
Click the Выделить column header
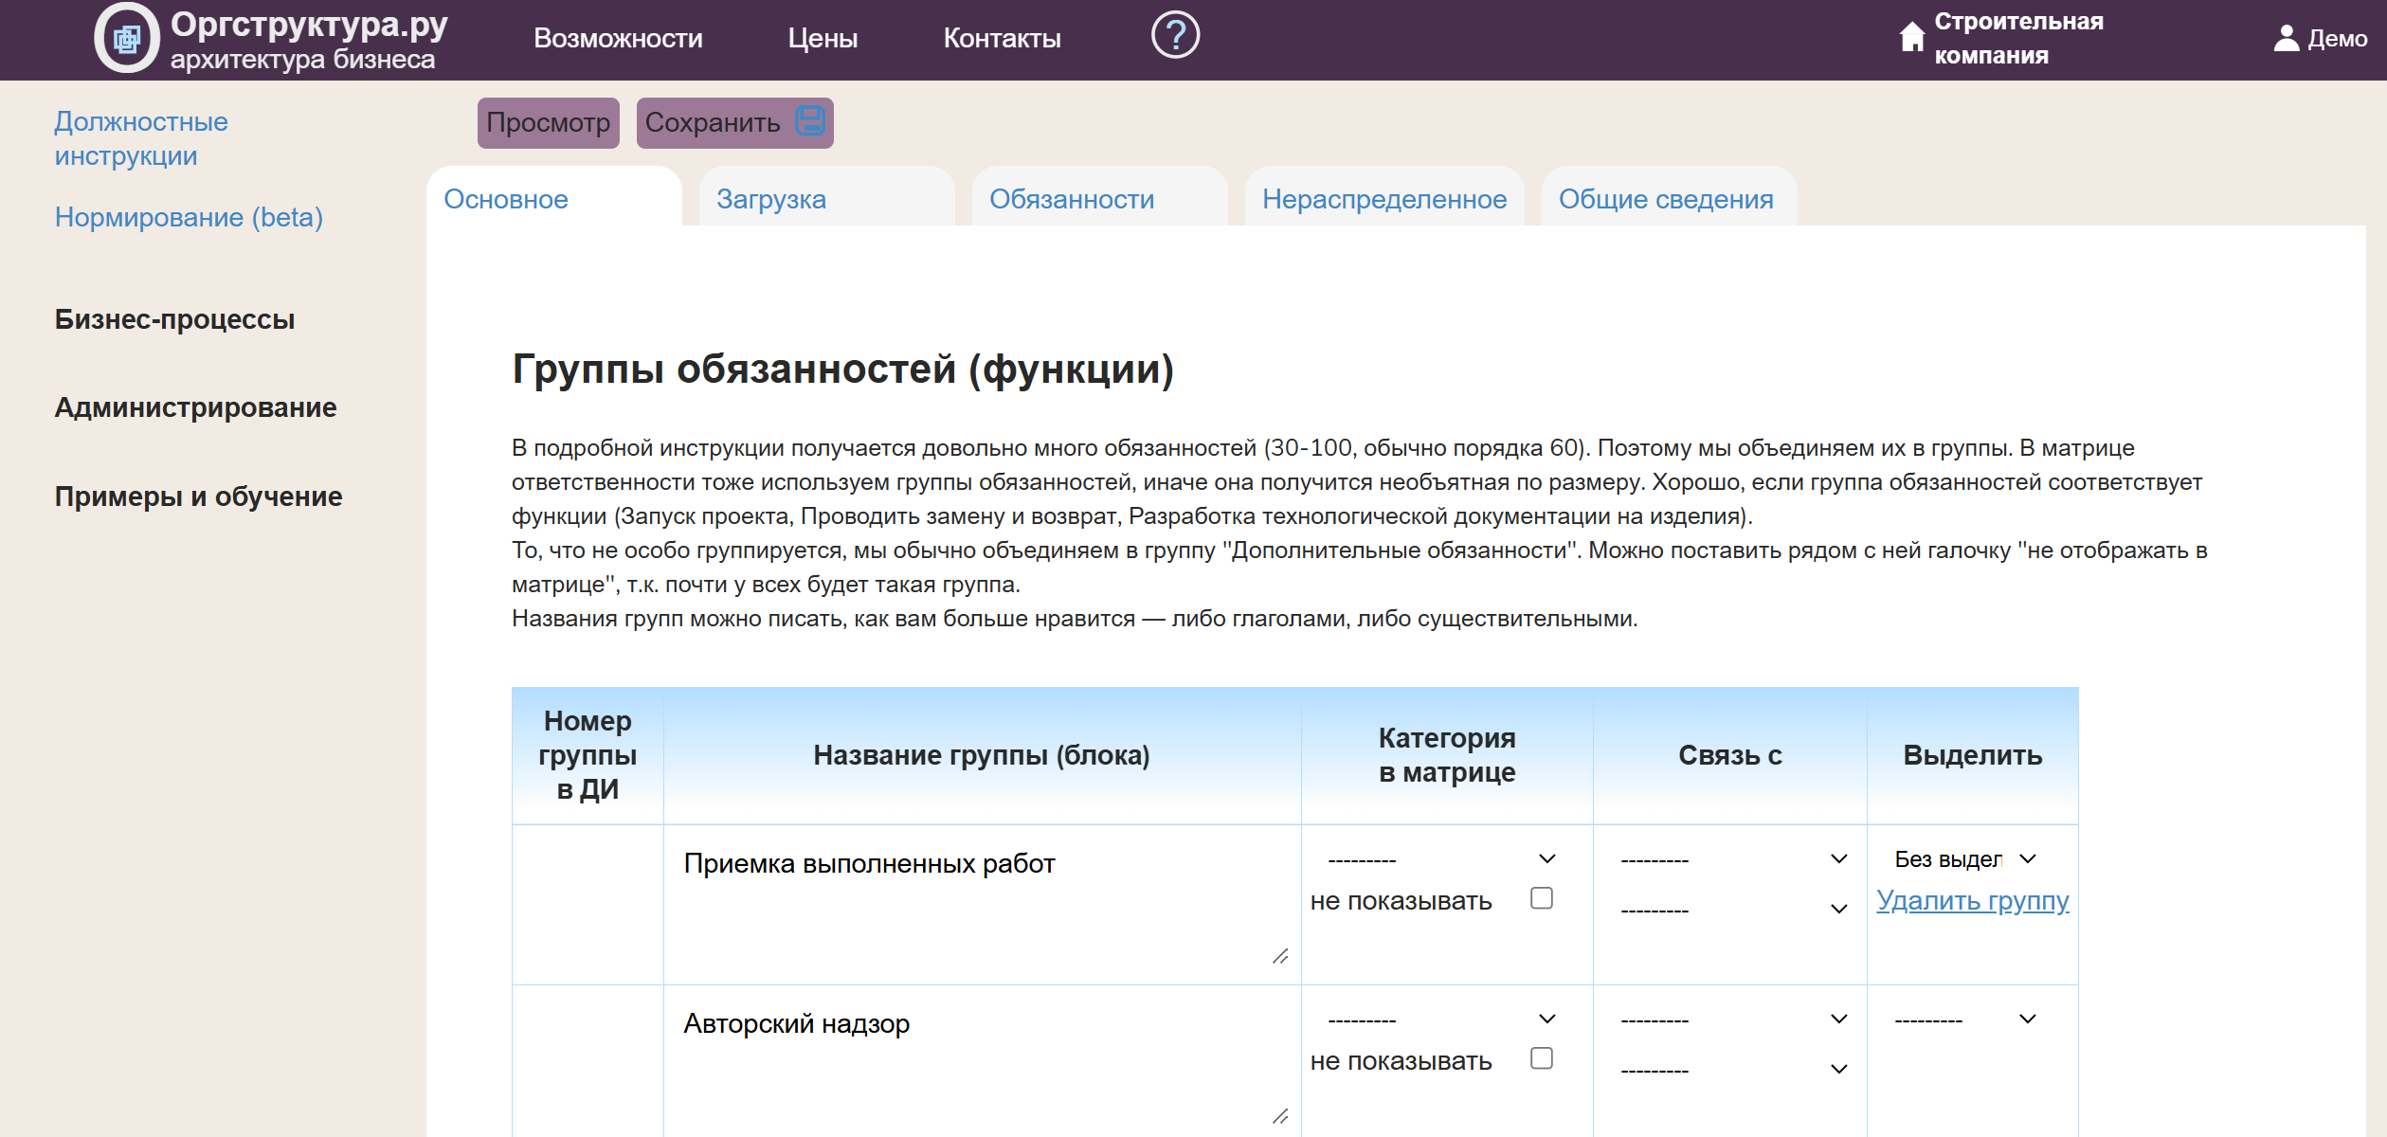[1973, 755]
